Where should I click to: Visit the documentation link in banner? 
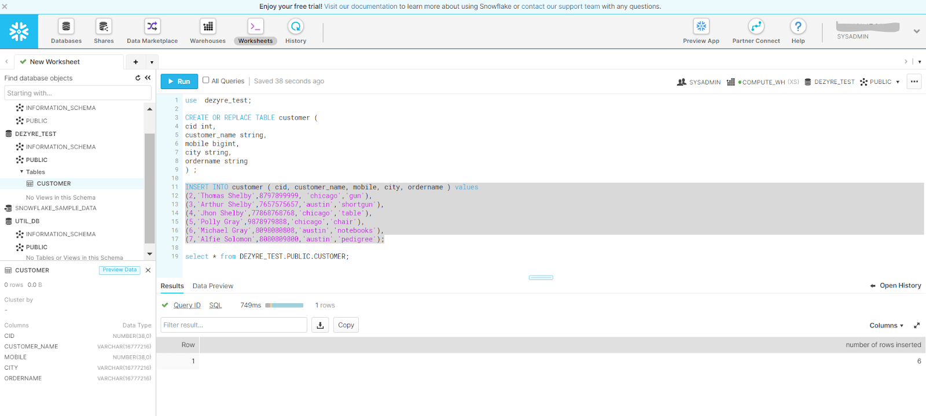tap(361, 6)
